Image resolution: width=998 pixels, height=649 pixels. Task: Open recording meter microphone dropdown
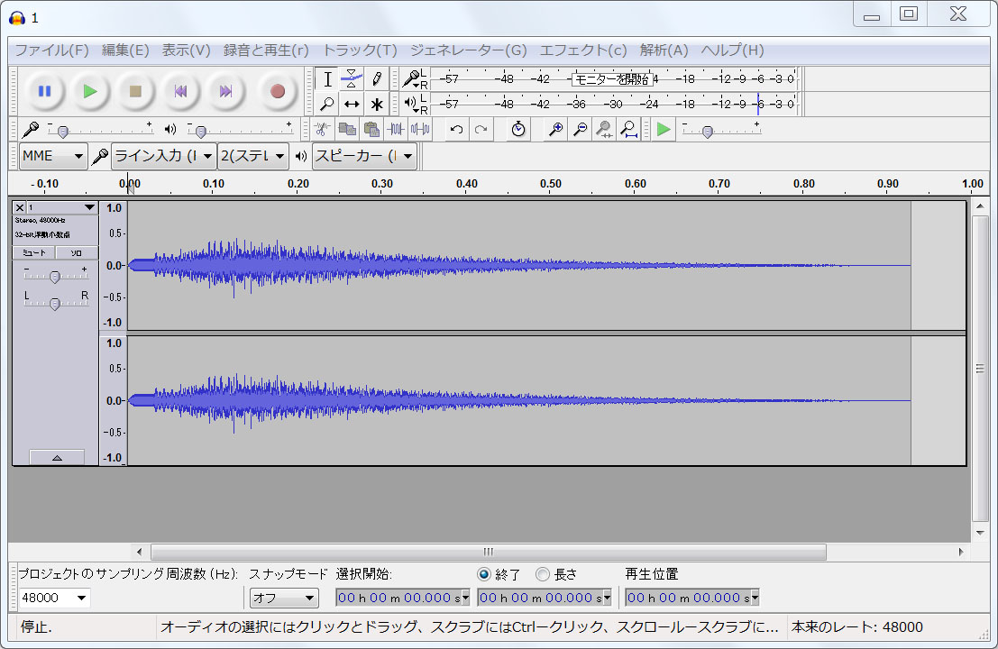tap(412, 79)
